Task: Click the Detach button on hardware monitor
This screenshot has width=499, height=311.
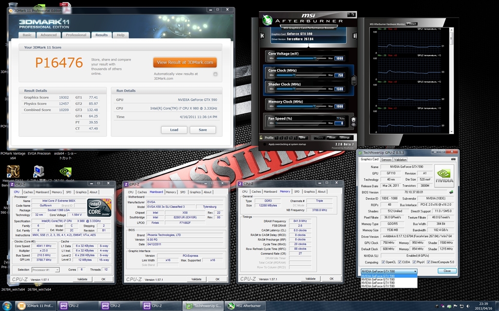Action: (x=412, y=24)
